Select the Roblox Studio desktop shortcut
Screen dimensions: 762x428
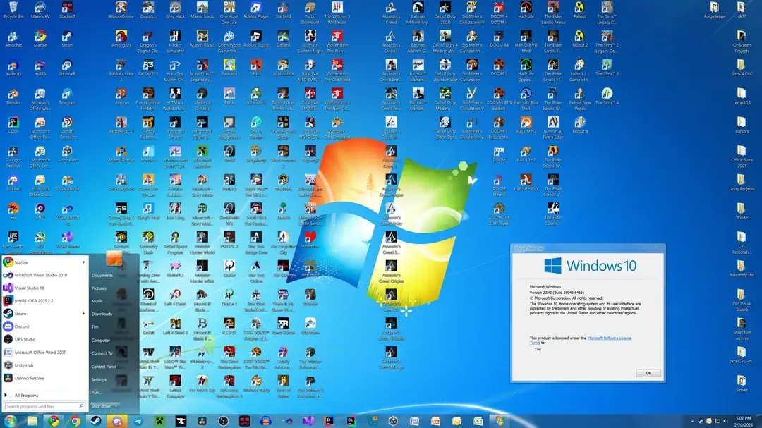pos(256,38)
